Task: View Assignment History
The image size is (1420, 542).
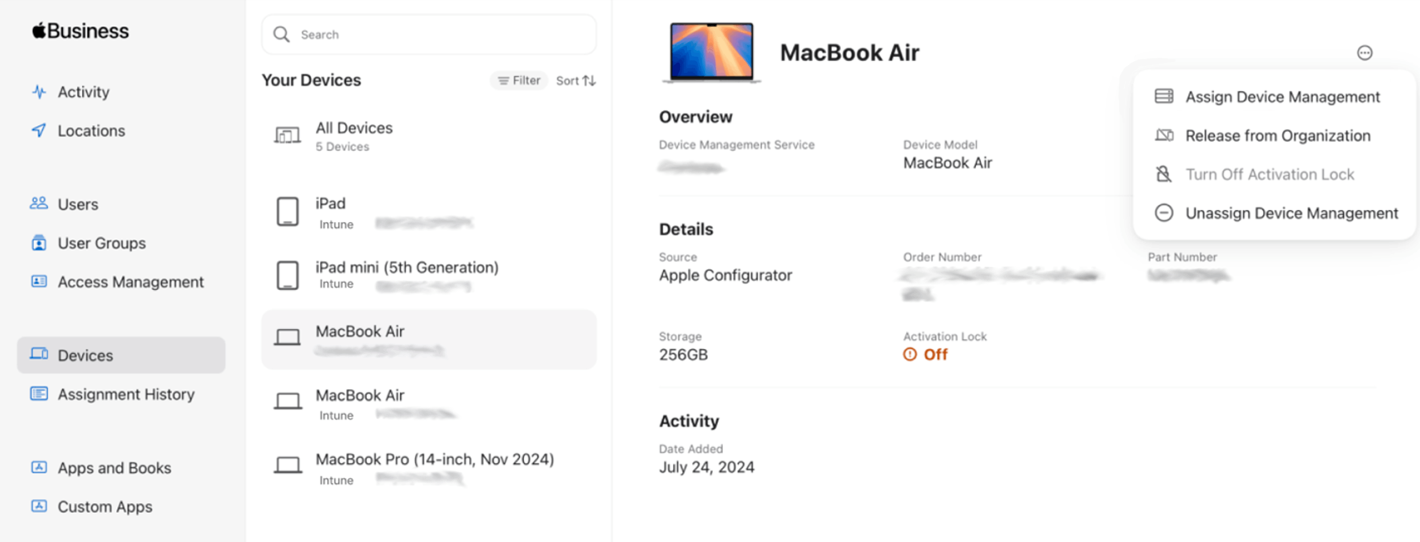Action: (x=126, y=394)
